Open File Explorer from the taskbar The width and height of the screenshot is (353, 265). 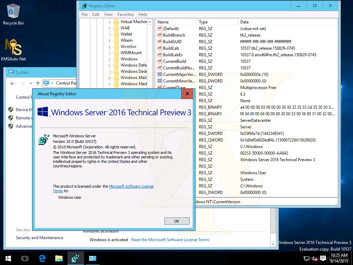pyautogui.click(x=59, y=258)
